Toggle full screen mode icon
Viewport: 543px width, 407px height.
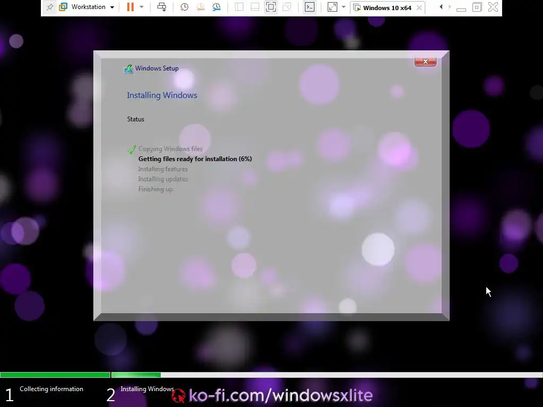coord(271,7)
